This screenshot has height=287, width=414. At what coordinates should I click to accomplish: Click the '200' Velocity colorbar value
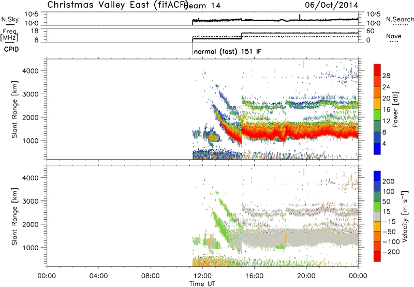tap(389, 181)
